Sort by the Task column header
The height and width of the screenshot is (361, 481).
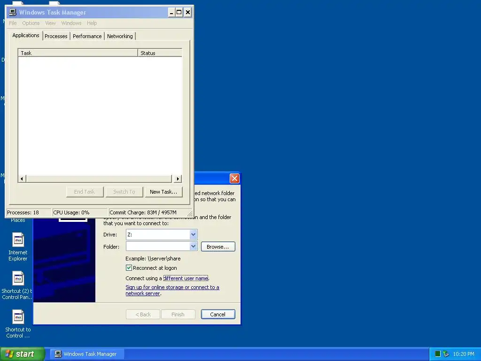pyautogui.click(x=78, y=53)
